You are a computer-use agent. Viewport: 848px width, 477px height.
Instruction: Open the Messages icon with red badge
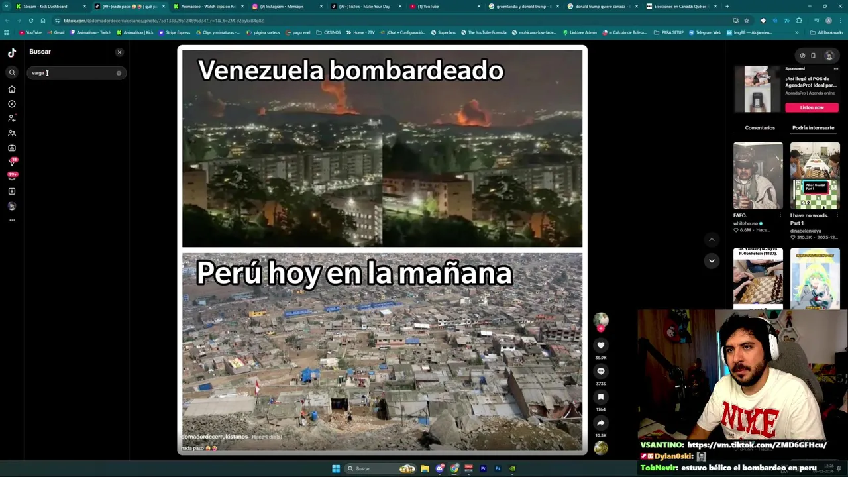point(12,162)
